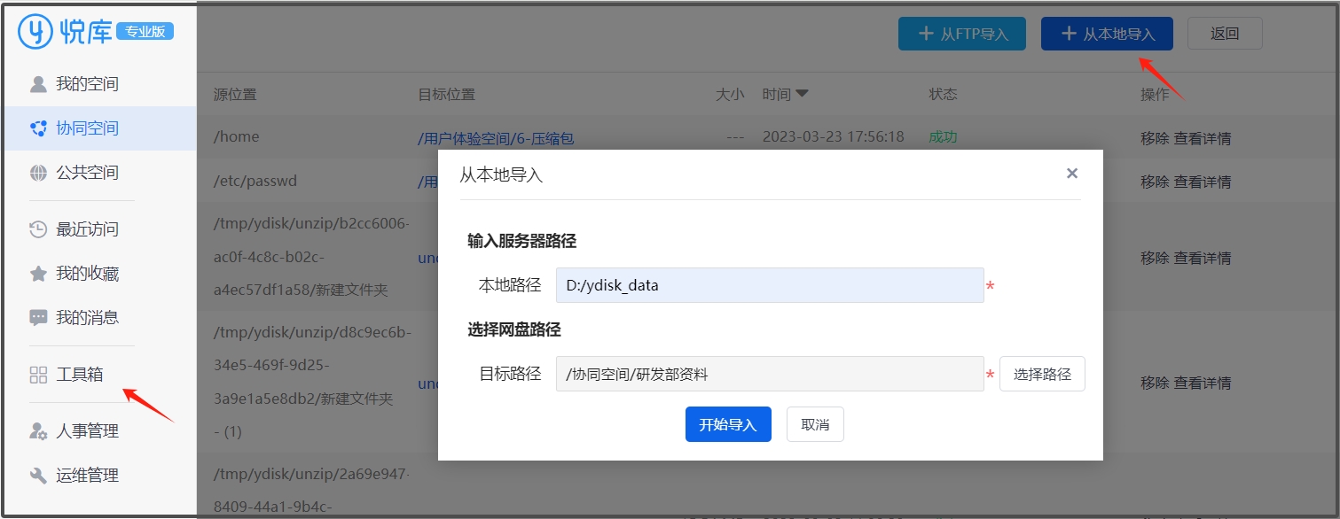
Task: Click the 悦库 logo icon
Action: coord(35,31)
